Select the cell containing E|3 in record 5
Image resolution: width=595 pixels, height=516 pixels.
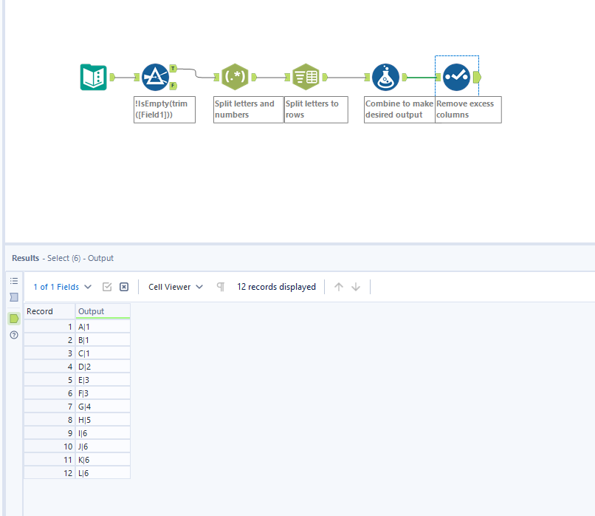click(x=103, y=379)
